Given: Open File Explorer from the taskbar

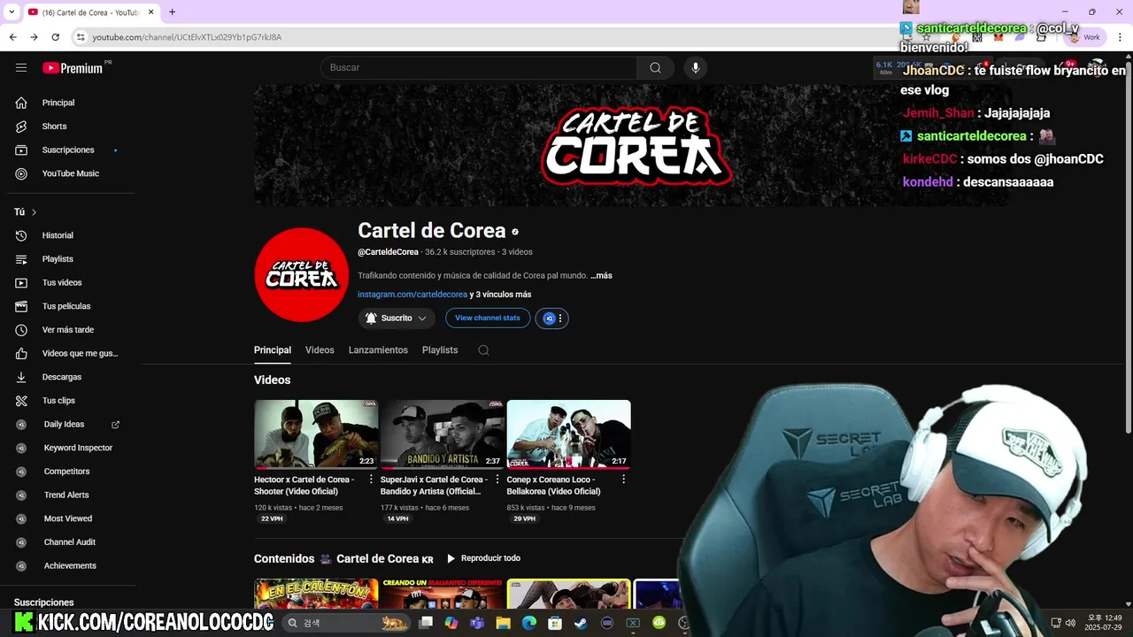Looking at the screenshot, I should point(503,623).
